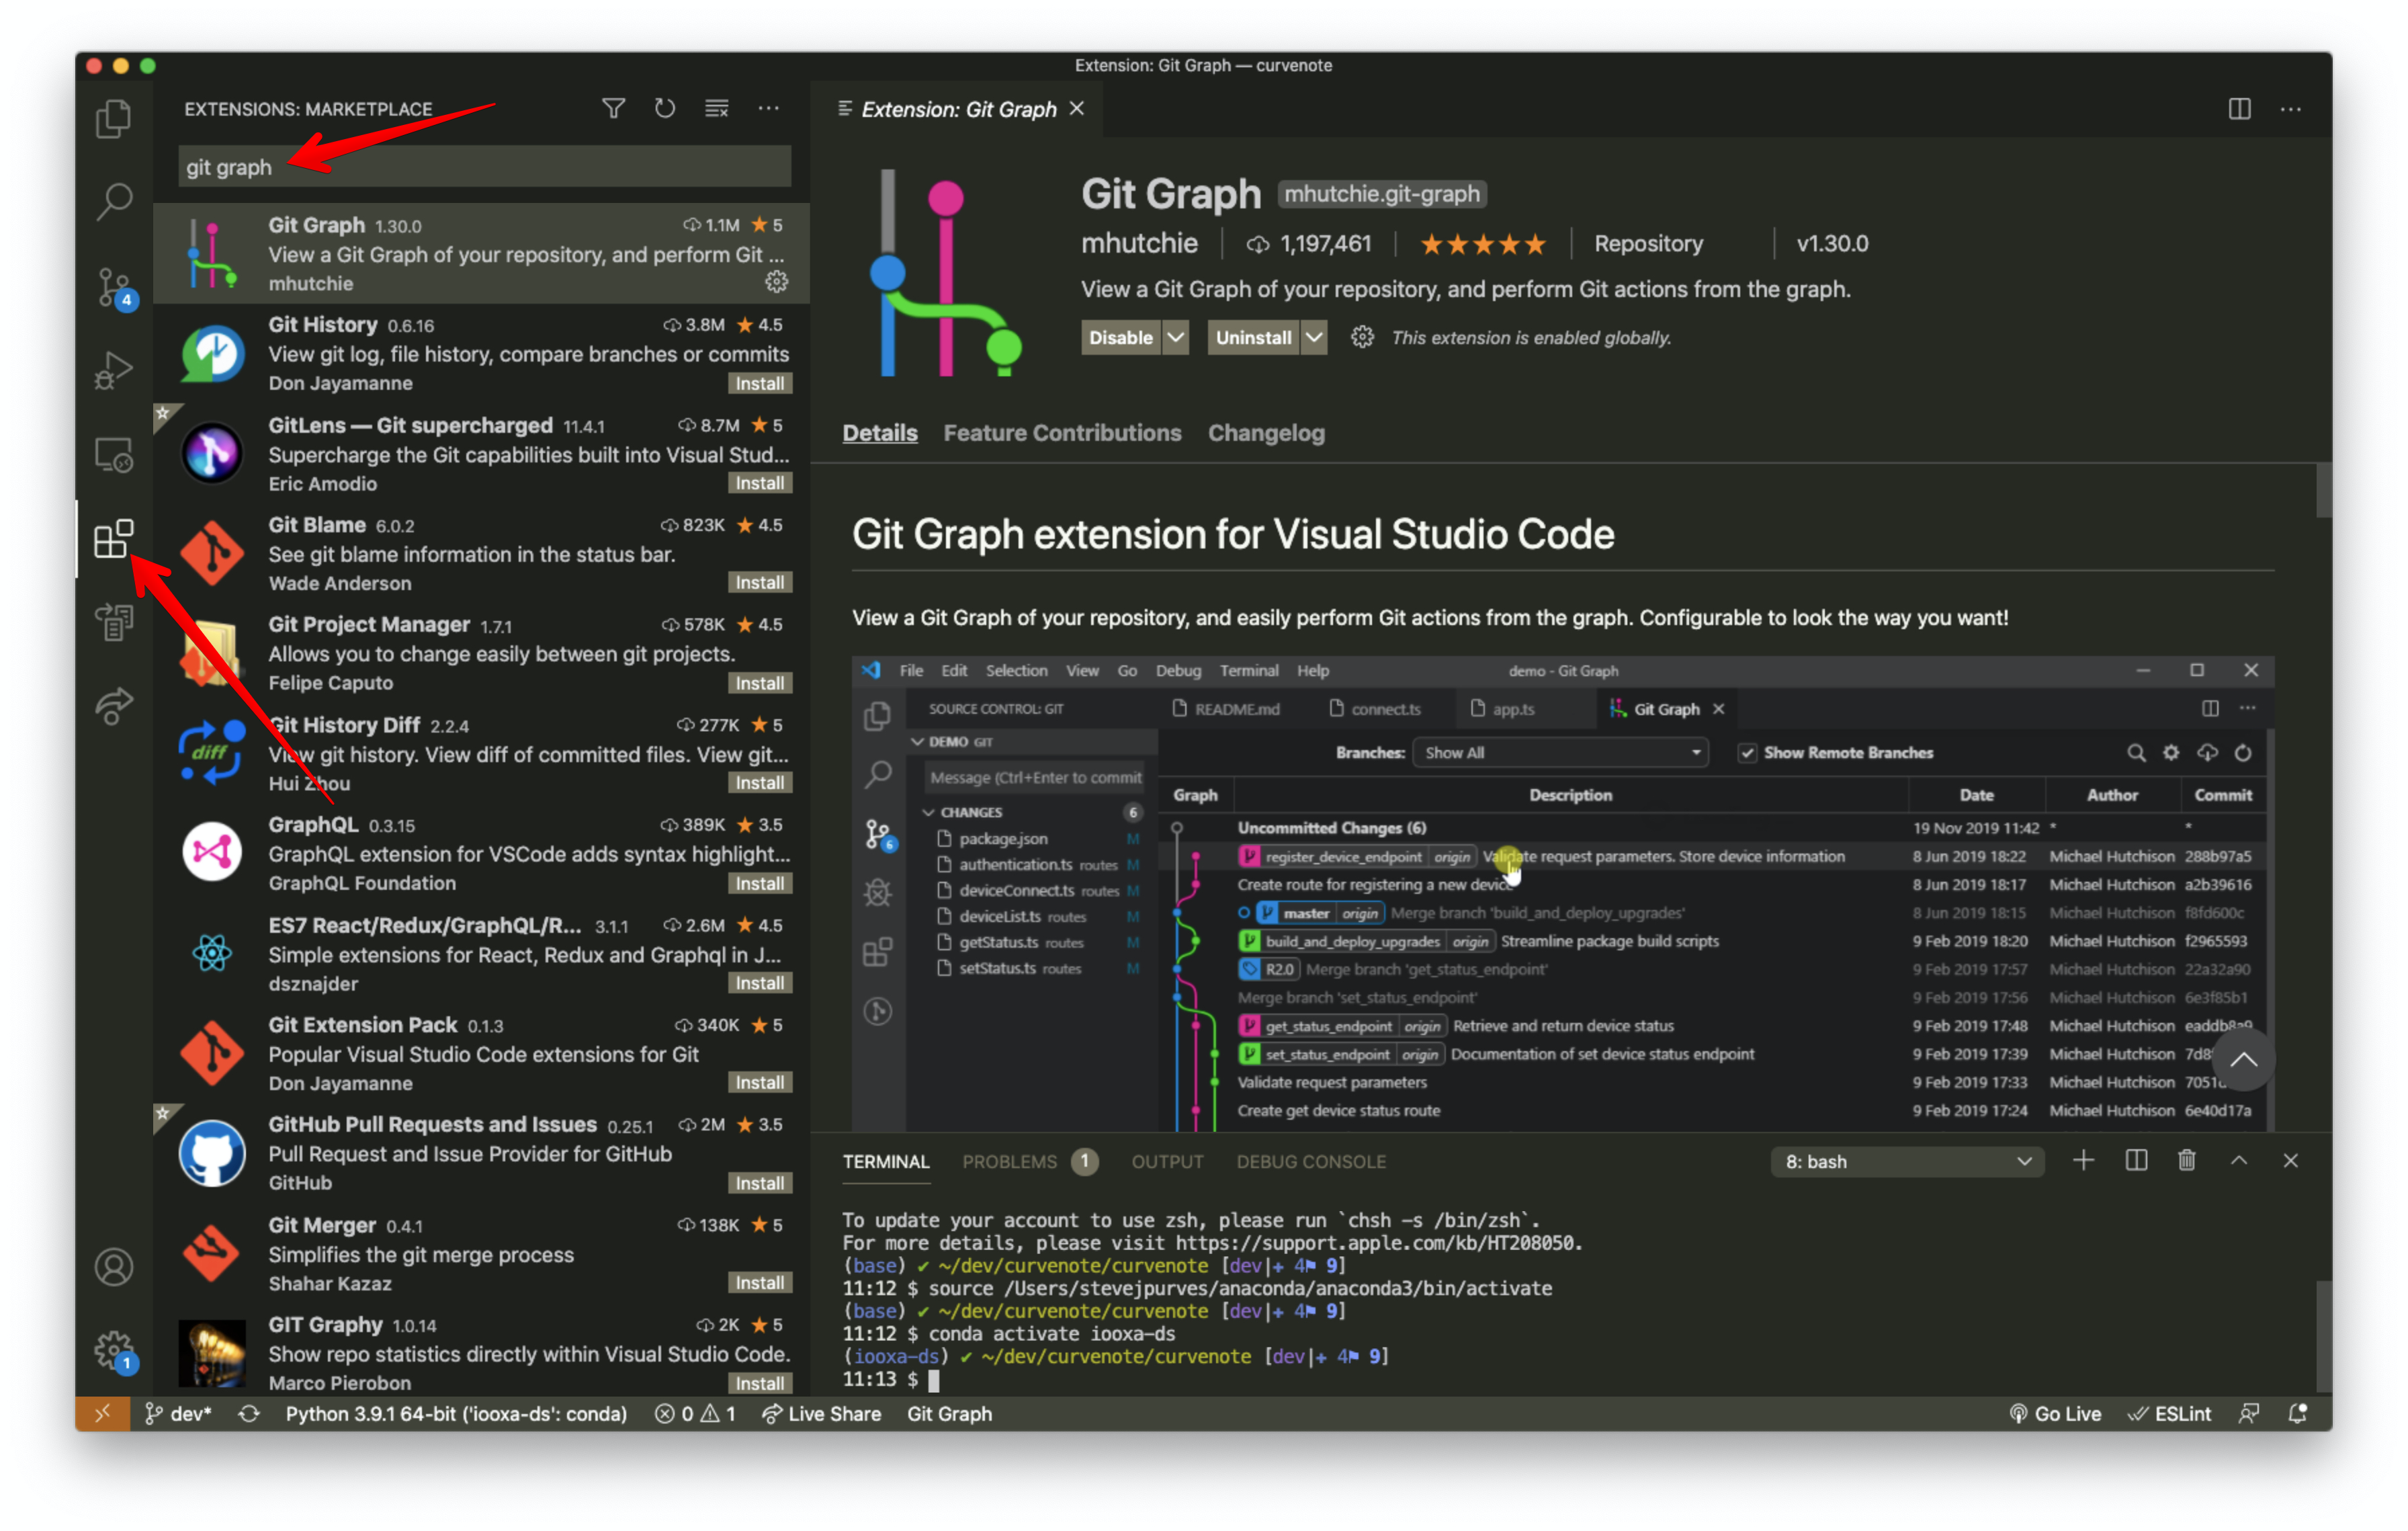The width and height of the screenshot is (2408, 1531).
Task: Uninstall the Git Graph extension
Action: click(1253, 337)
